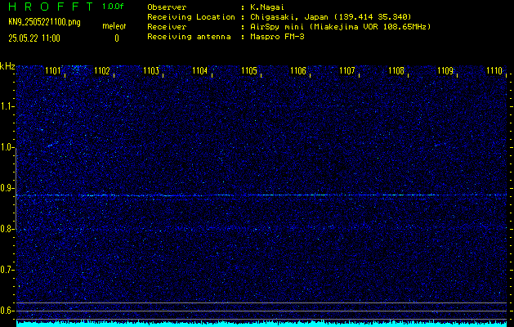Click Chigasaki, Japan location value

(x=330, y=17)
